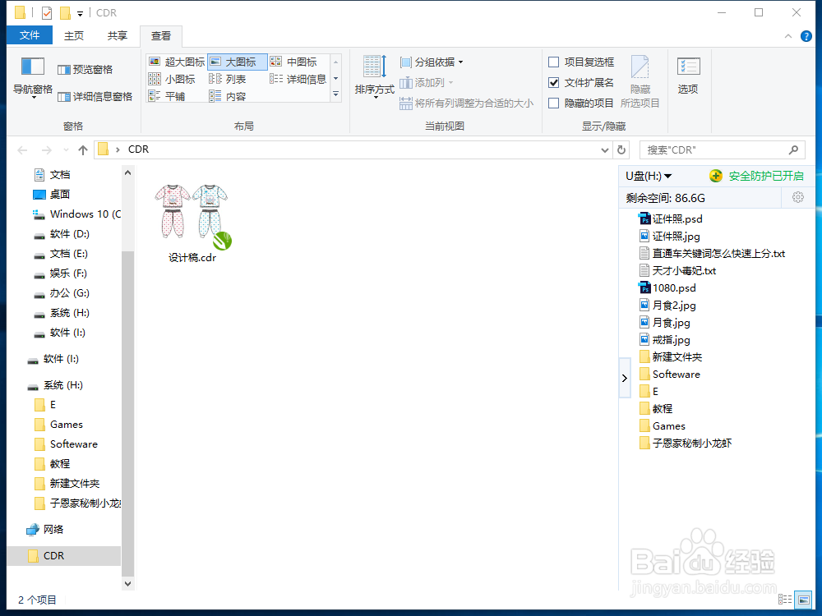Screen dimensions: 822x616
Task: Switch layout to 平铺 tiles
Action: pyautogui.click(x=167, y=96)
